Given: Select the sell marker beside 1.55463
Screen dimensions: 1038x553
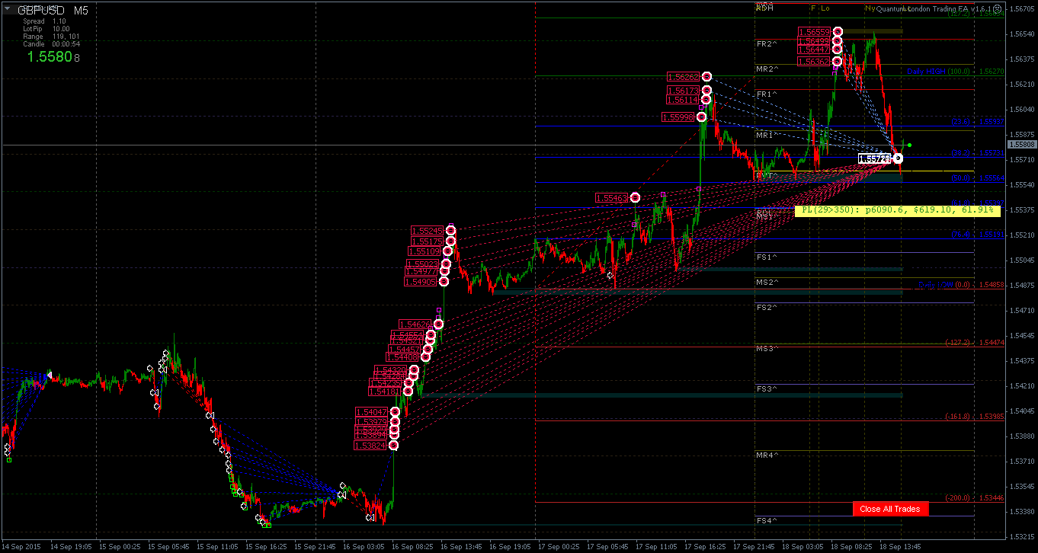Looking at the screenshot, I should 635,197.
